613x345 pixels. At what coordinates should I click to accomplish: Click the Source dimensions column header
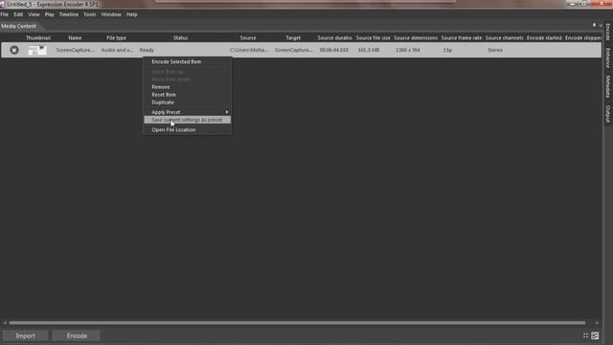(x=416, y=38)
